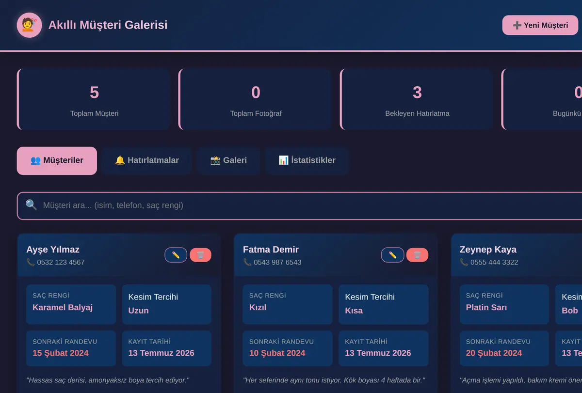Click next appointment 10 Şubat 2024

click(277, 353)
